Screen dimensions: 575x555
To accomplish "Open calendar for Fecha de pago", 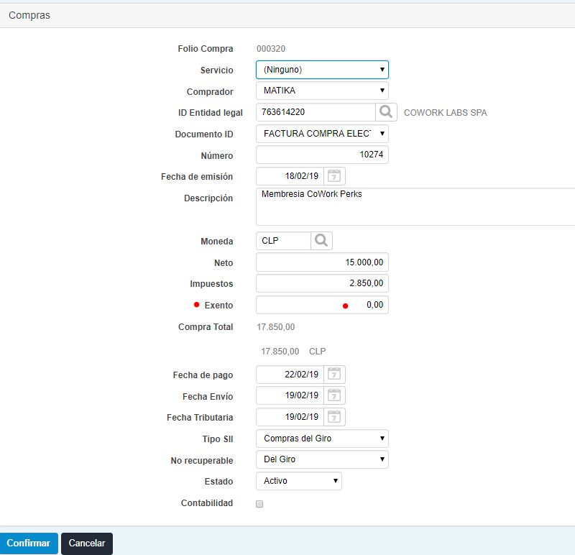I will pyautogui.click(x=334, y=375).
